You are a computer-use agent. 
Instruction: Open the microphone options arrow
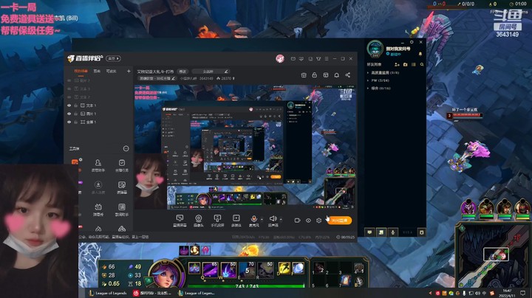point(262,219)
